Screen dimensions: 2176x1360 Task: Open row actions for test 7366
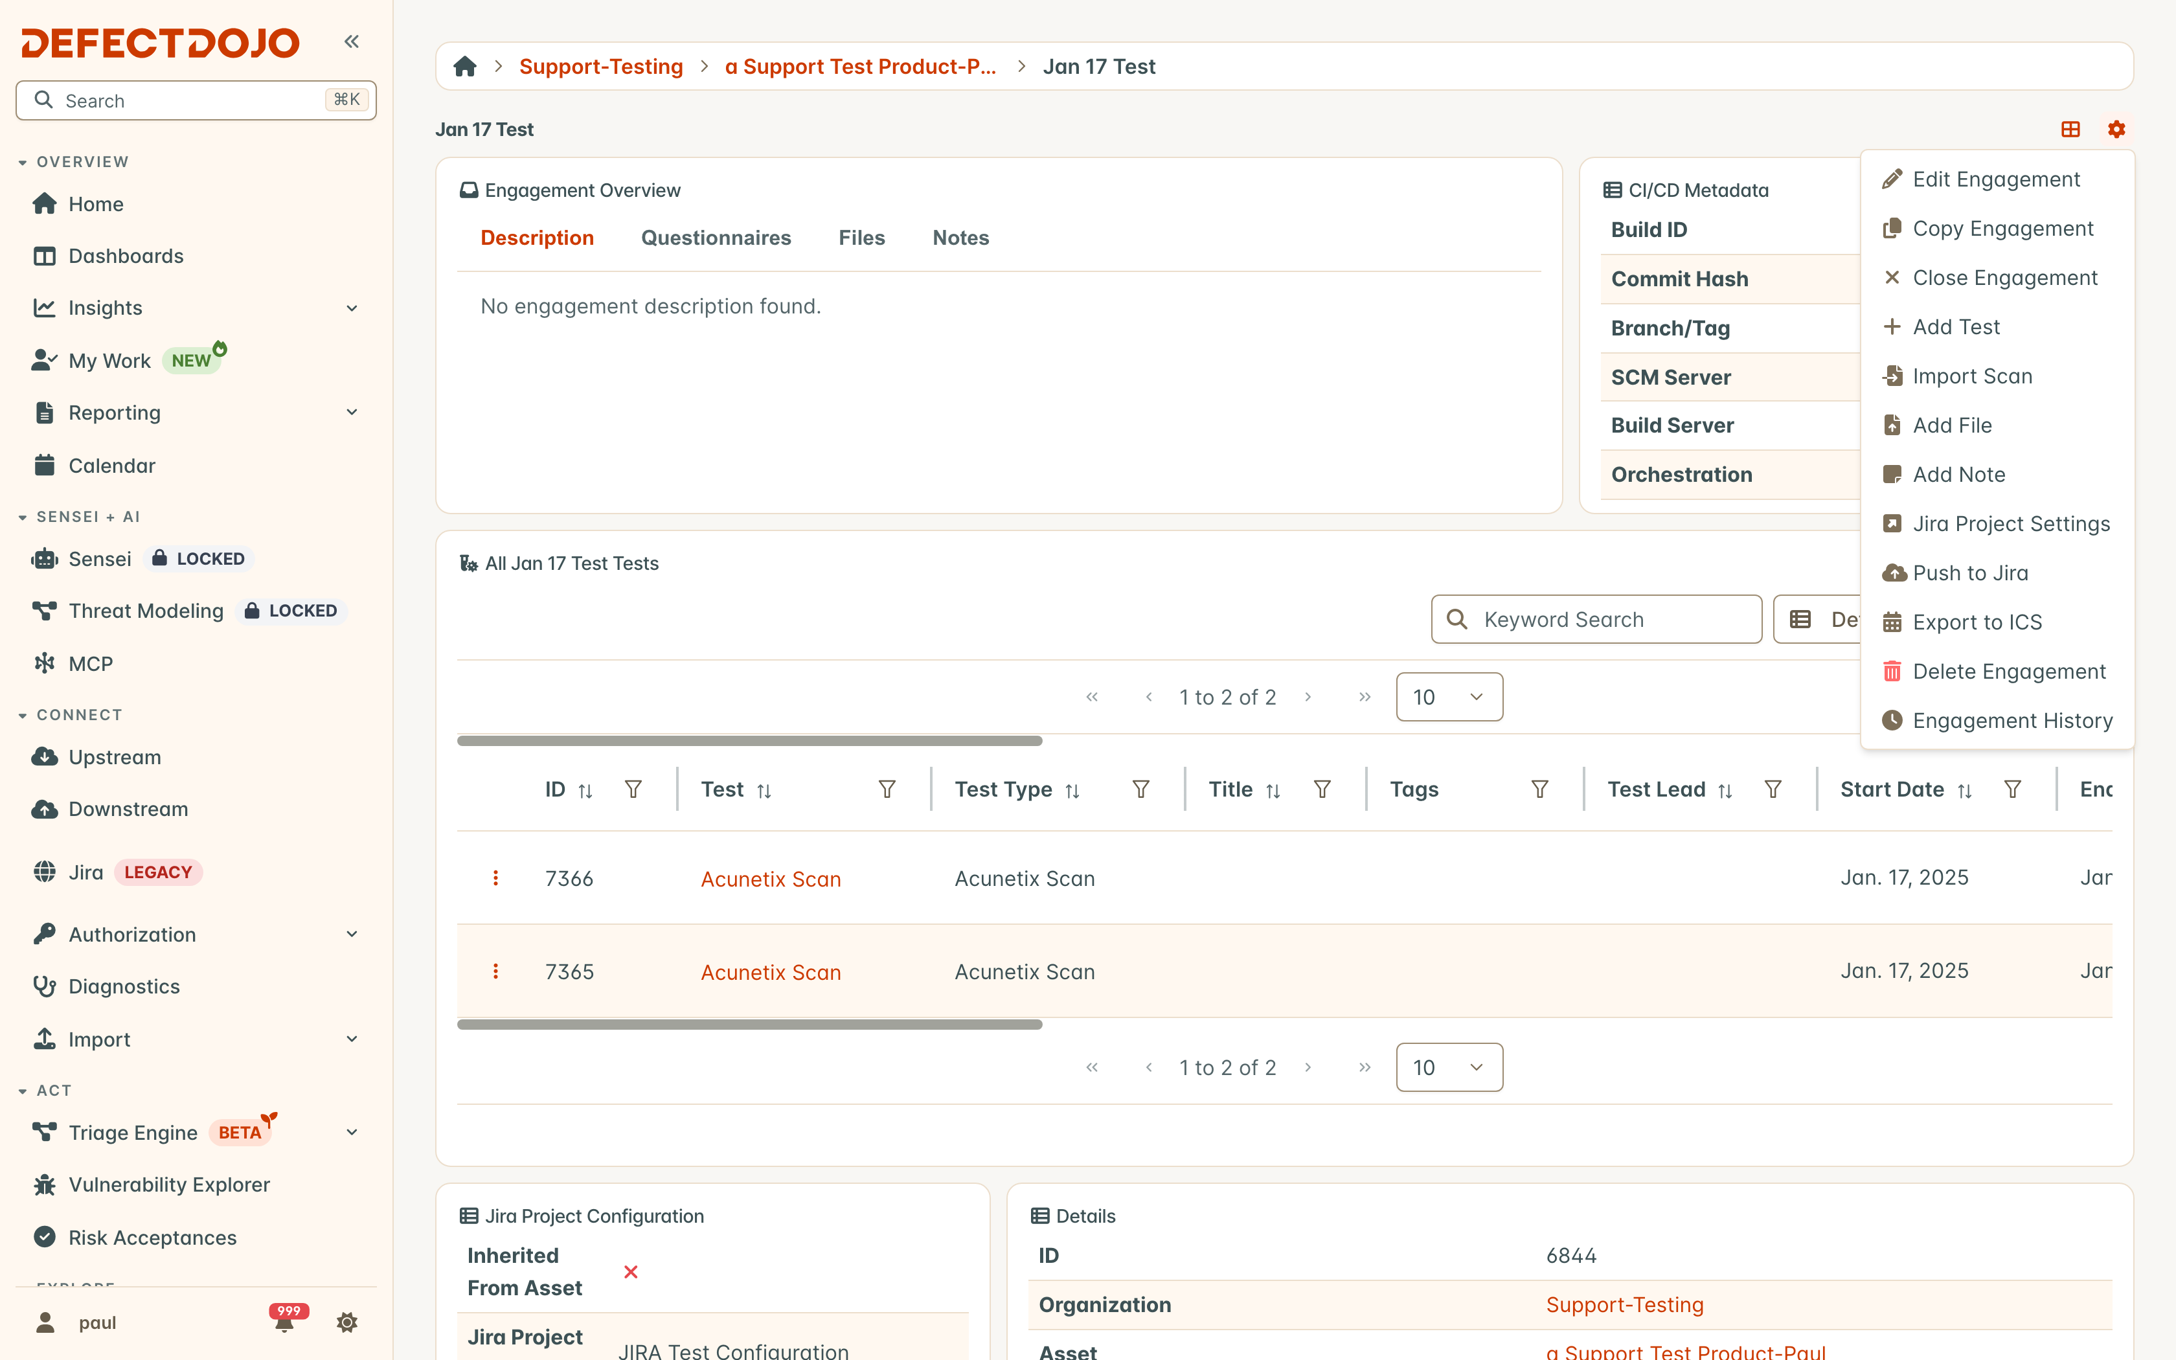pyautogui.click(x=495, y=878)
